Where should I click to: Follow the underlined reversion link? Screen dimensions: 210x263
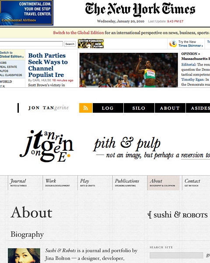[x=195, y=156]
